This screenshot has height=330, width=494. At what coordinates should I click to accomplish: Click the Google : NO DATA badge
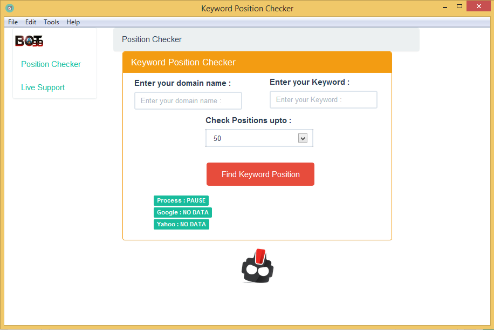click(183, 212)
